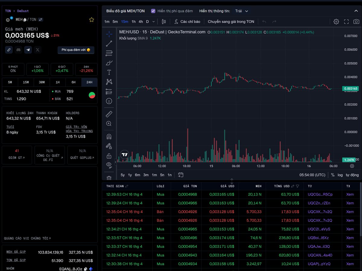
Task: Select the crosshair cursor tool
Action: pos(109,34)
